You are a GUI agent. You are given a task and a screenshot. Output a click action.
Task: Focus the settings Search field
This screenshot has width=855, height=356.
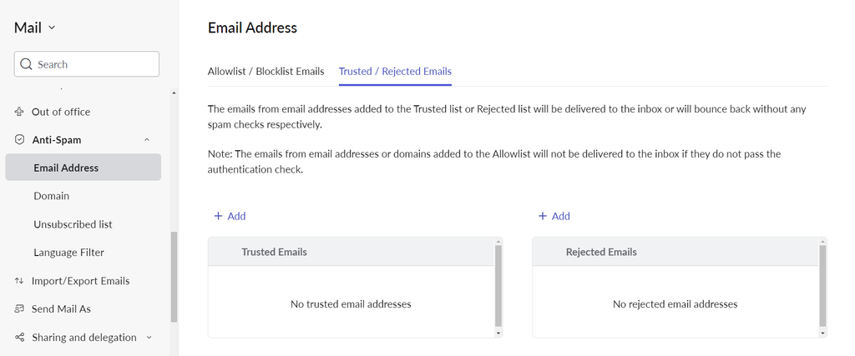click(92, 64)
